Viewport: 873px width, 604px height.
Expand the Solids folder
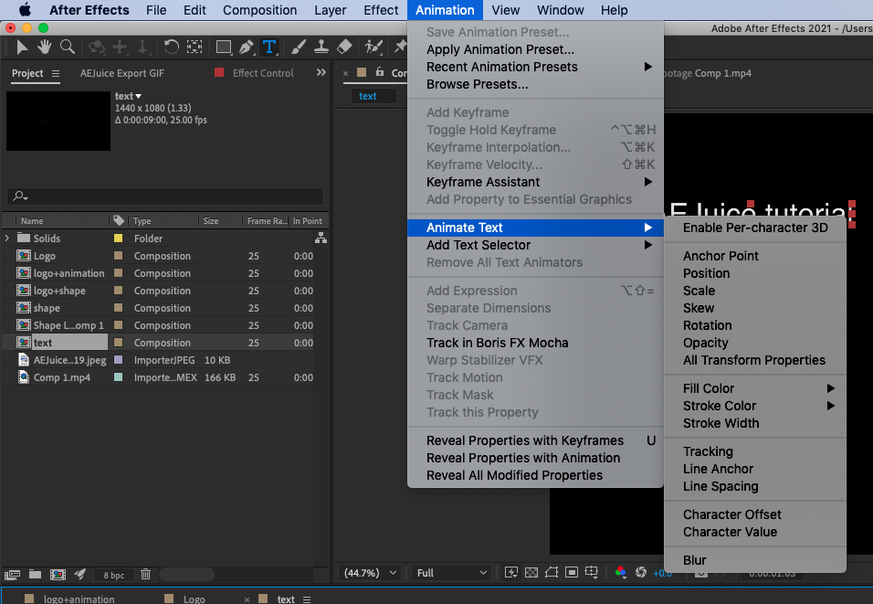click(8, 238)
